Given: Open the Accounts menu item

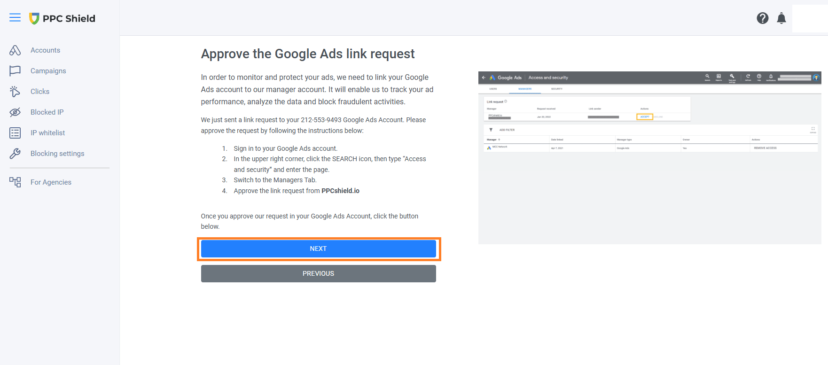Looking at the screenshot, I should pos(45,50).
